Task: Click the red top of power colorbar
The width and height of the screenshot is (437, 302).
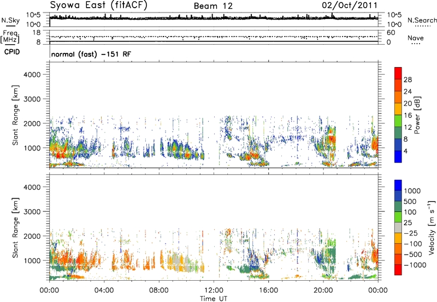Action: [398, 73]
